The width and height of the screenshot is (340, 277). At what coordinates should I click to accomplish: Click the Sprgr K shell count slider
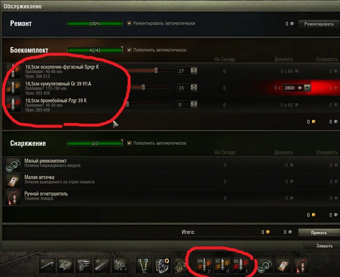click(x=149, y=70)
